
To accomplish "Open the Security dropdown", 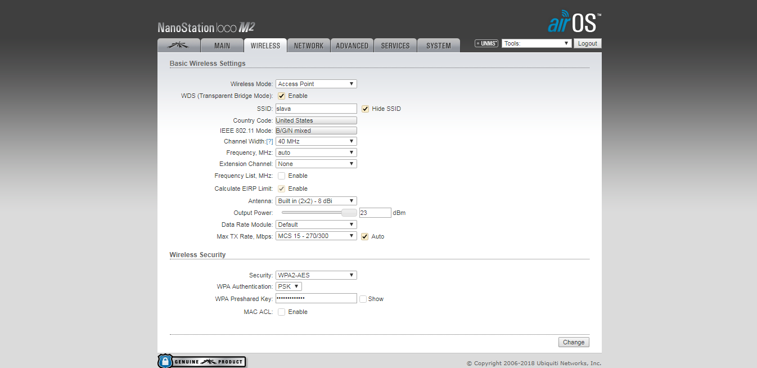I will click(x=316, y=275).
